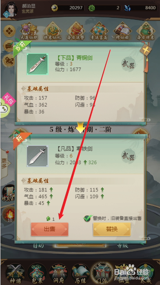Viewport: 160px width, 285px height.
Task: Click the 礼包 gift pack icon
Action: point(7,105)
